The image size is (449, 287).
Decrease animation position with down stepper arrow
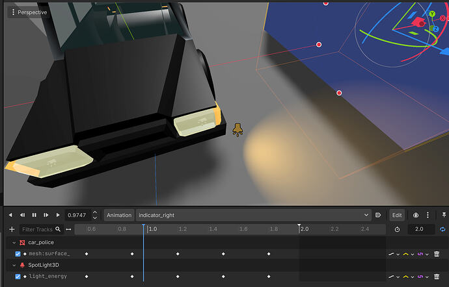click(95, 218)
